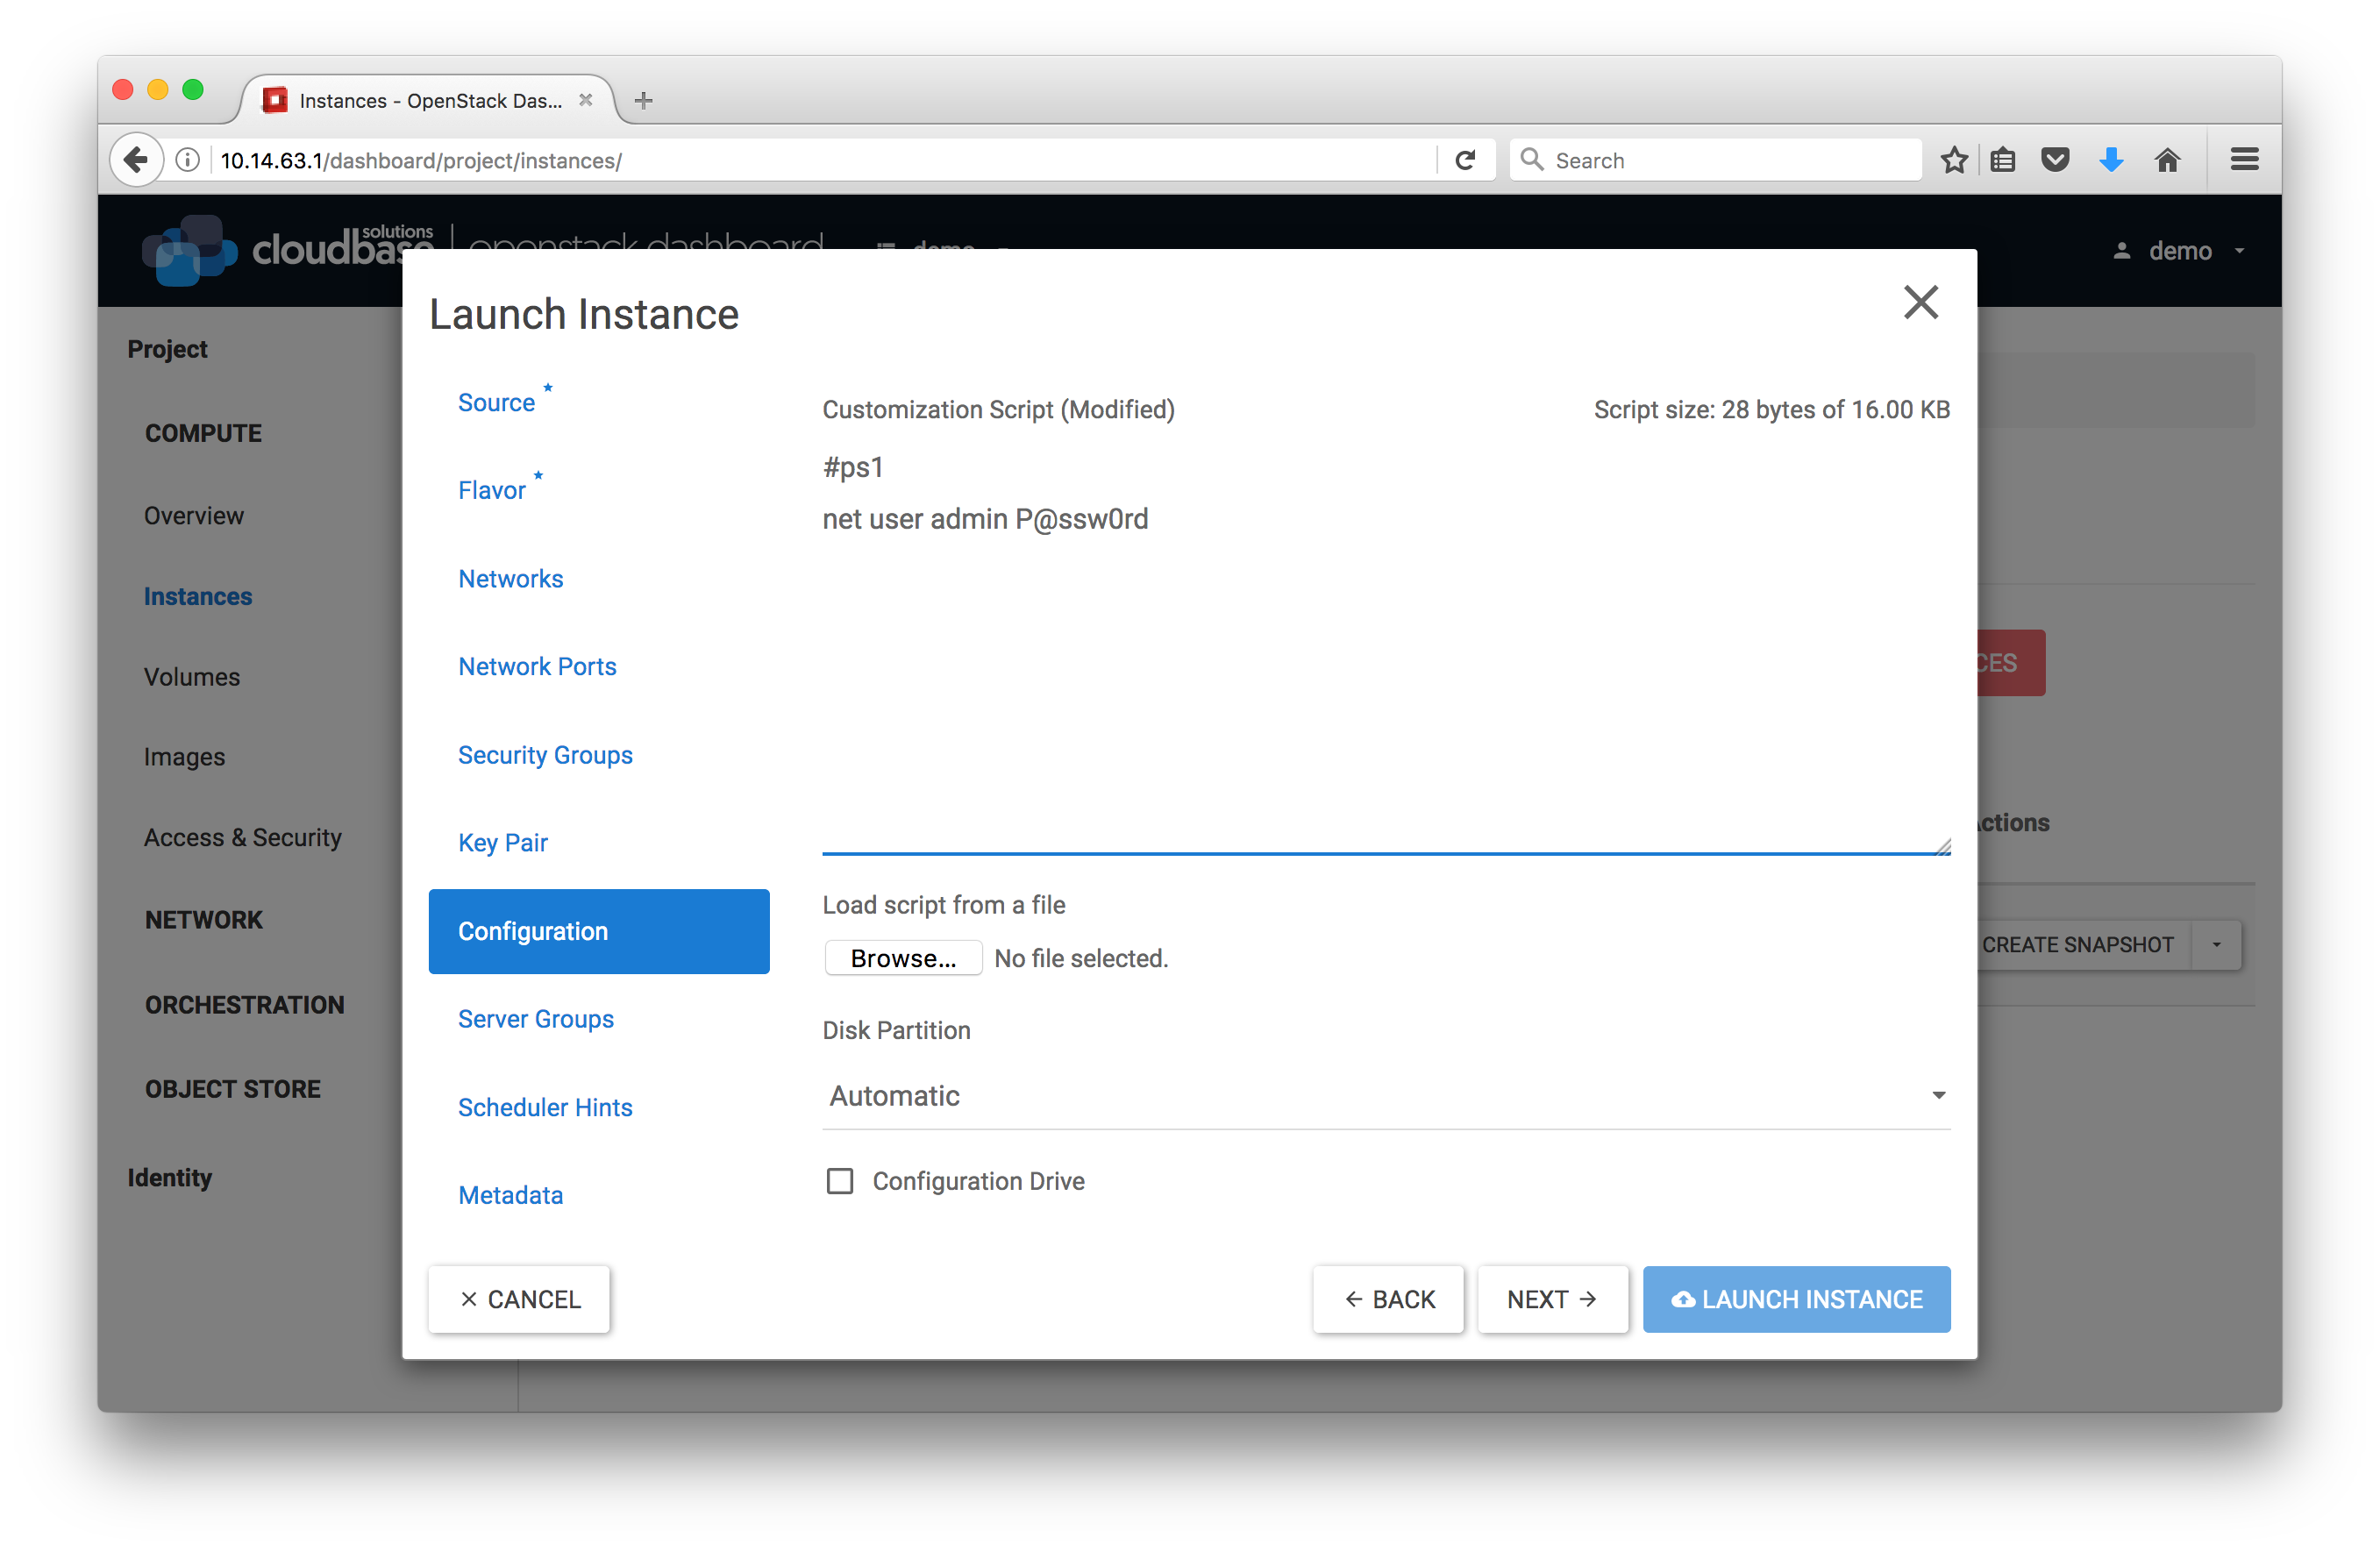Click the browser back arrow button
The width and height of the screenshot is (2380, 1552).
click(x=136, y=160)
